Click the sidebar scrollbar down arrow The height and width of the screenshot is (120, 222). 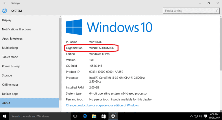click(60, 111)
